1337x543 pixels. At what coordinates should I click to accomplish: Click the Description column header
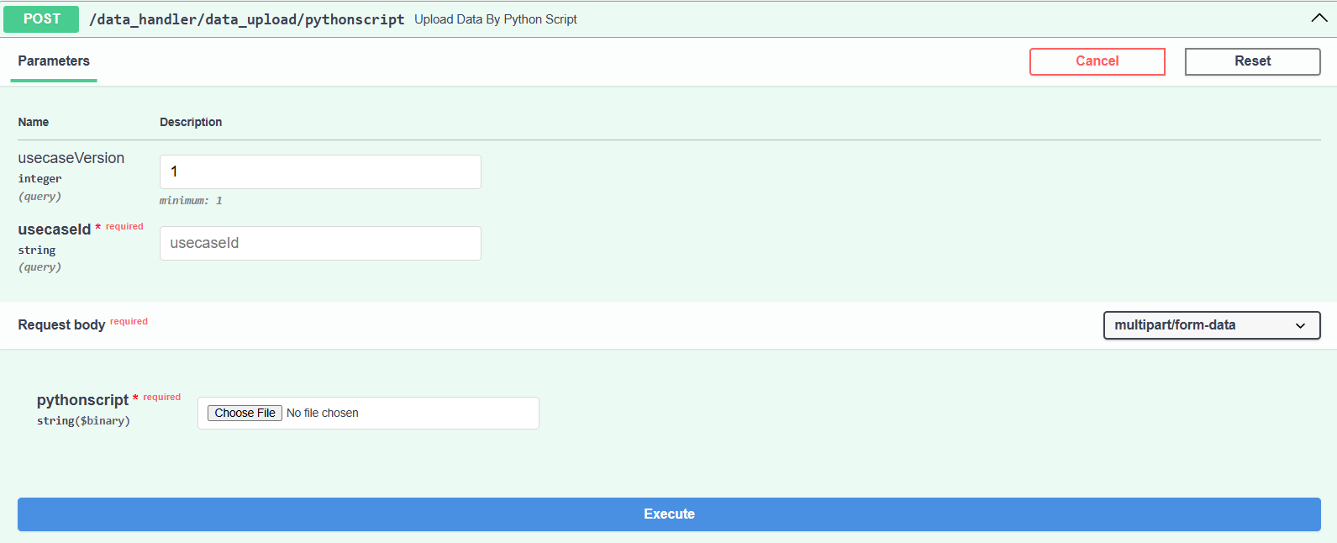point(191,122)
